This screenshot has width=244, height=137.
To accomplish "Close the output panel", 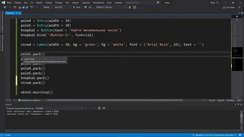I will [241, 104].
